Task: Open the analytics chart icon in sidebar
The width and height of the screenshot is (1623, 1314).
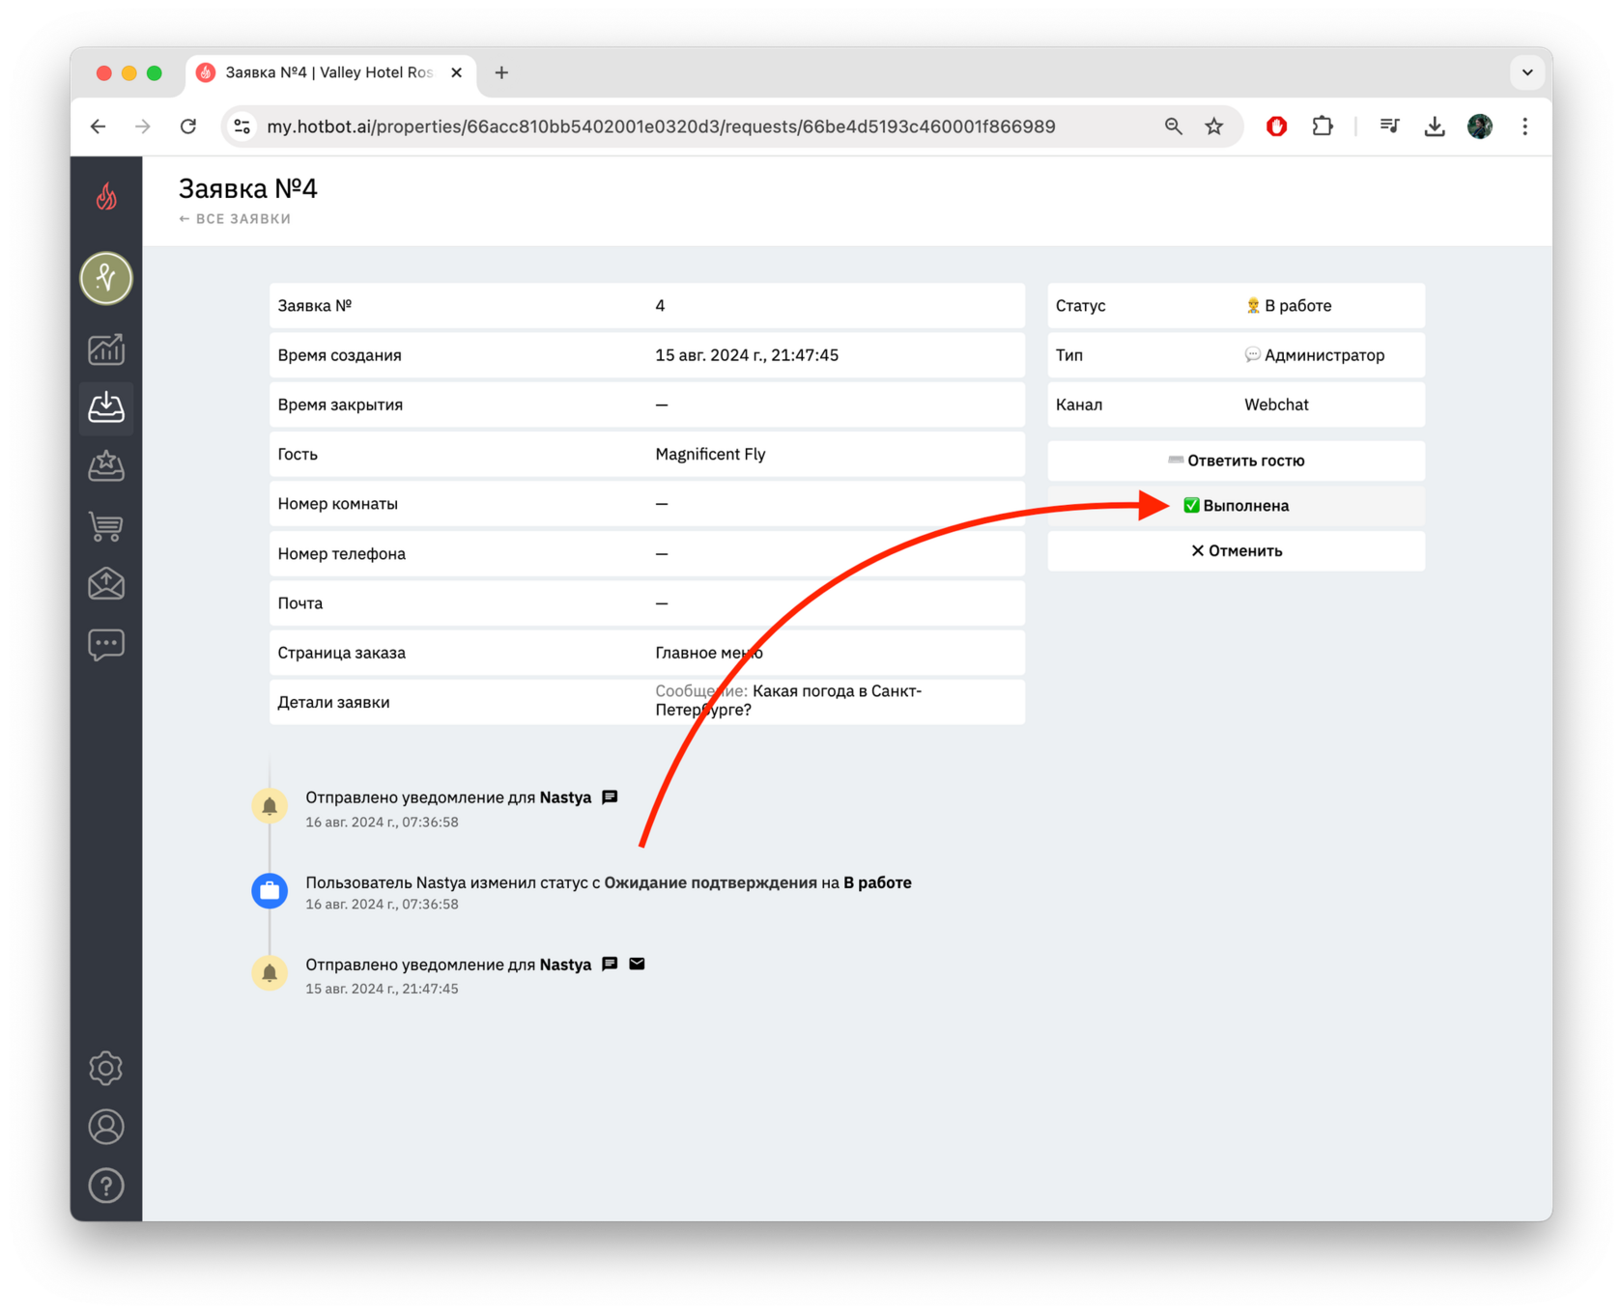Action: click(106, 349)
